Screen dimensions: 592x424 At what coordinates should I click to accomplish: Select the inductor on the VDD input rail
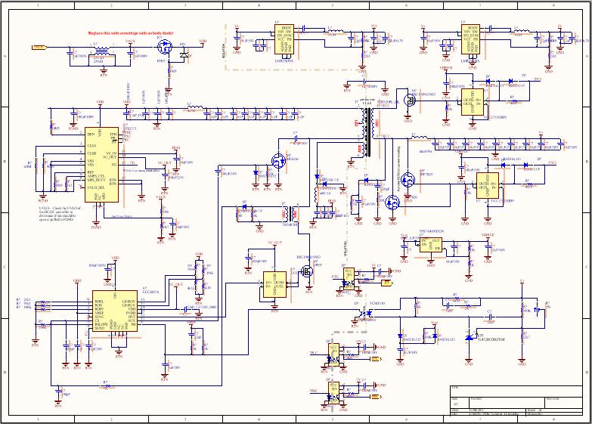pyautogui.click(x=194, y=108)
